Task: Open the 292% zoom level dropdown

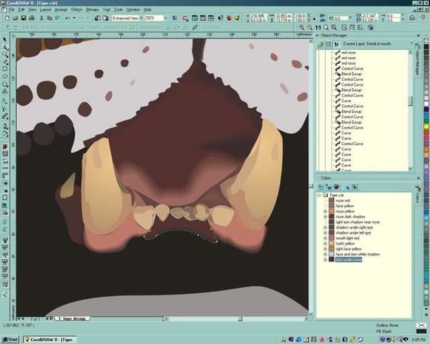Action: (166, 18)
